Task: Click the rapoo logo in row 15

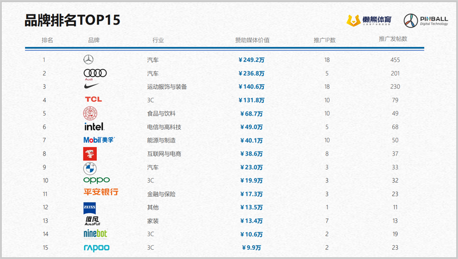Action: tap(96, 248)
